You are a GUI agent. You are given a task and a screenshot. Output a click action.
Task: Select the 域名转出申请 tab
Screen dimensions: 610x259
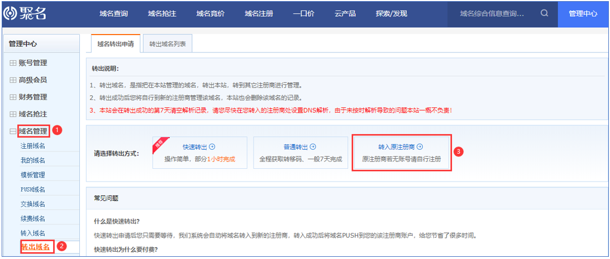point(115,43)
